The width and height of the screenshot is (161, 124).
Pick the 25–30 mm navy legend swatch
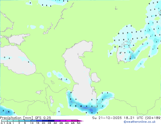tap(51, 121)
